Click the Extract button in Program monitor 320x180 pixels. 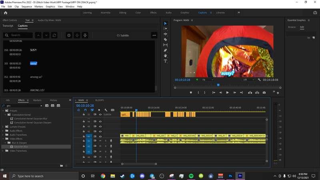(x=257, y=92)
